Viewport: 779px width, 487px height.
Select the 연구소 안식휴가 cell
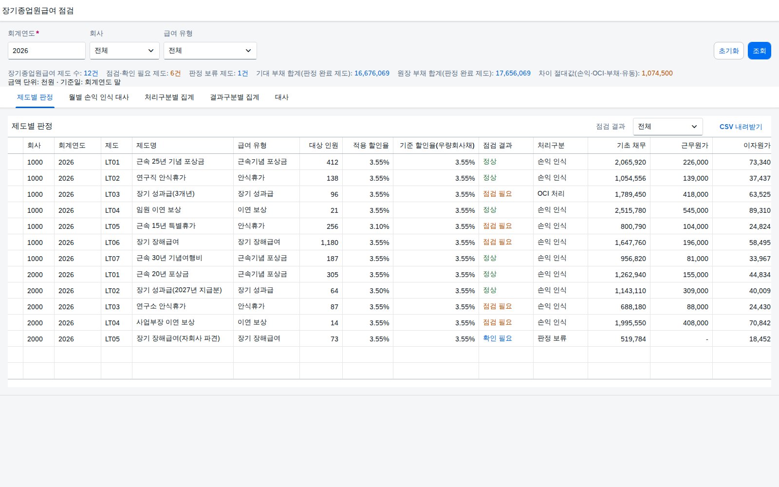tap(183, 306)
